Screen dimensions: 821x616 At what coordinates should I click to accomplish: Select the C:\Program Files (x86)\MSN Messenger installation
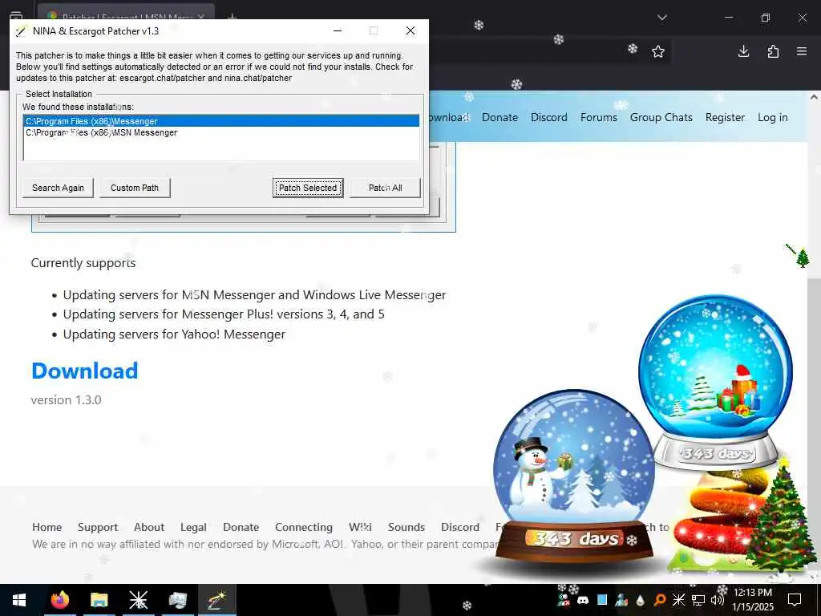point(221,132)
